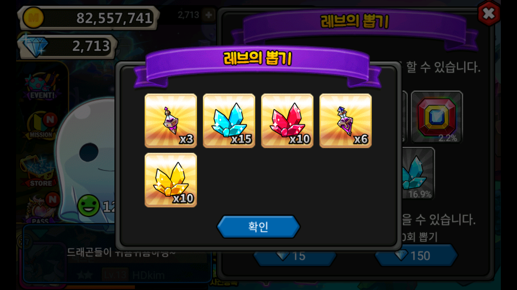Select the purple potion x3 reward
The height and width of the screenshot is (290, 517).
(x=171, y=121)
